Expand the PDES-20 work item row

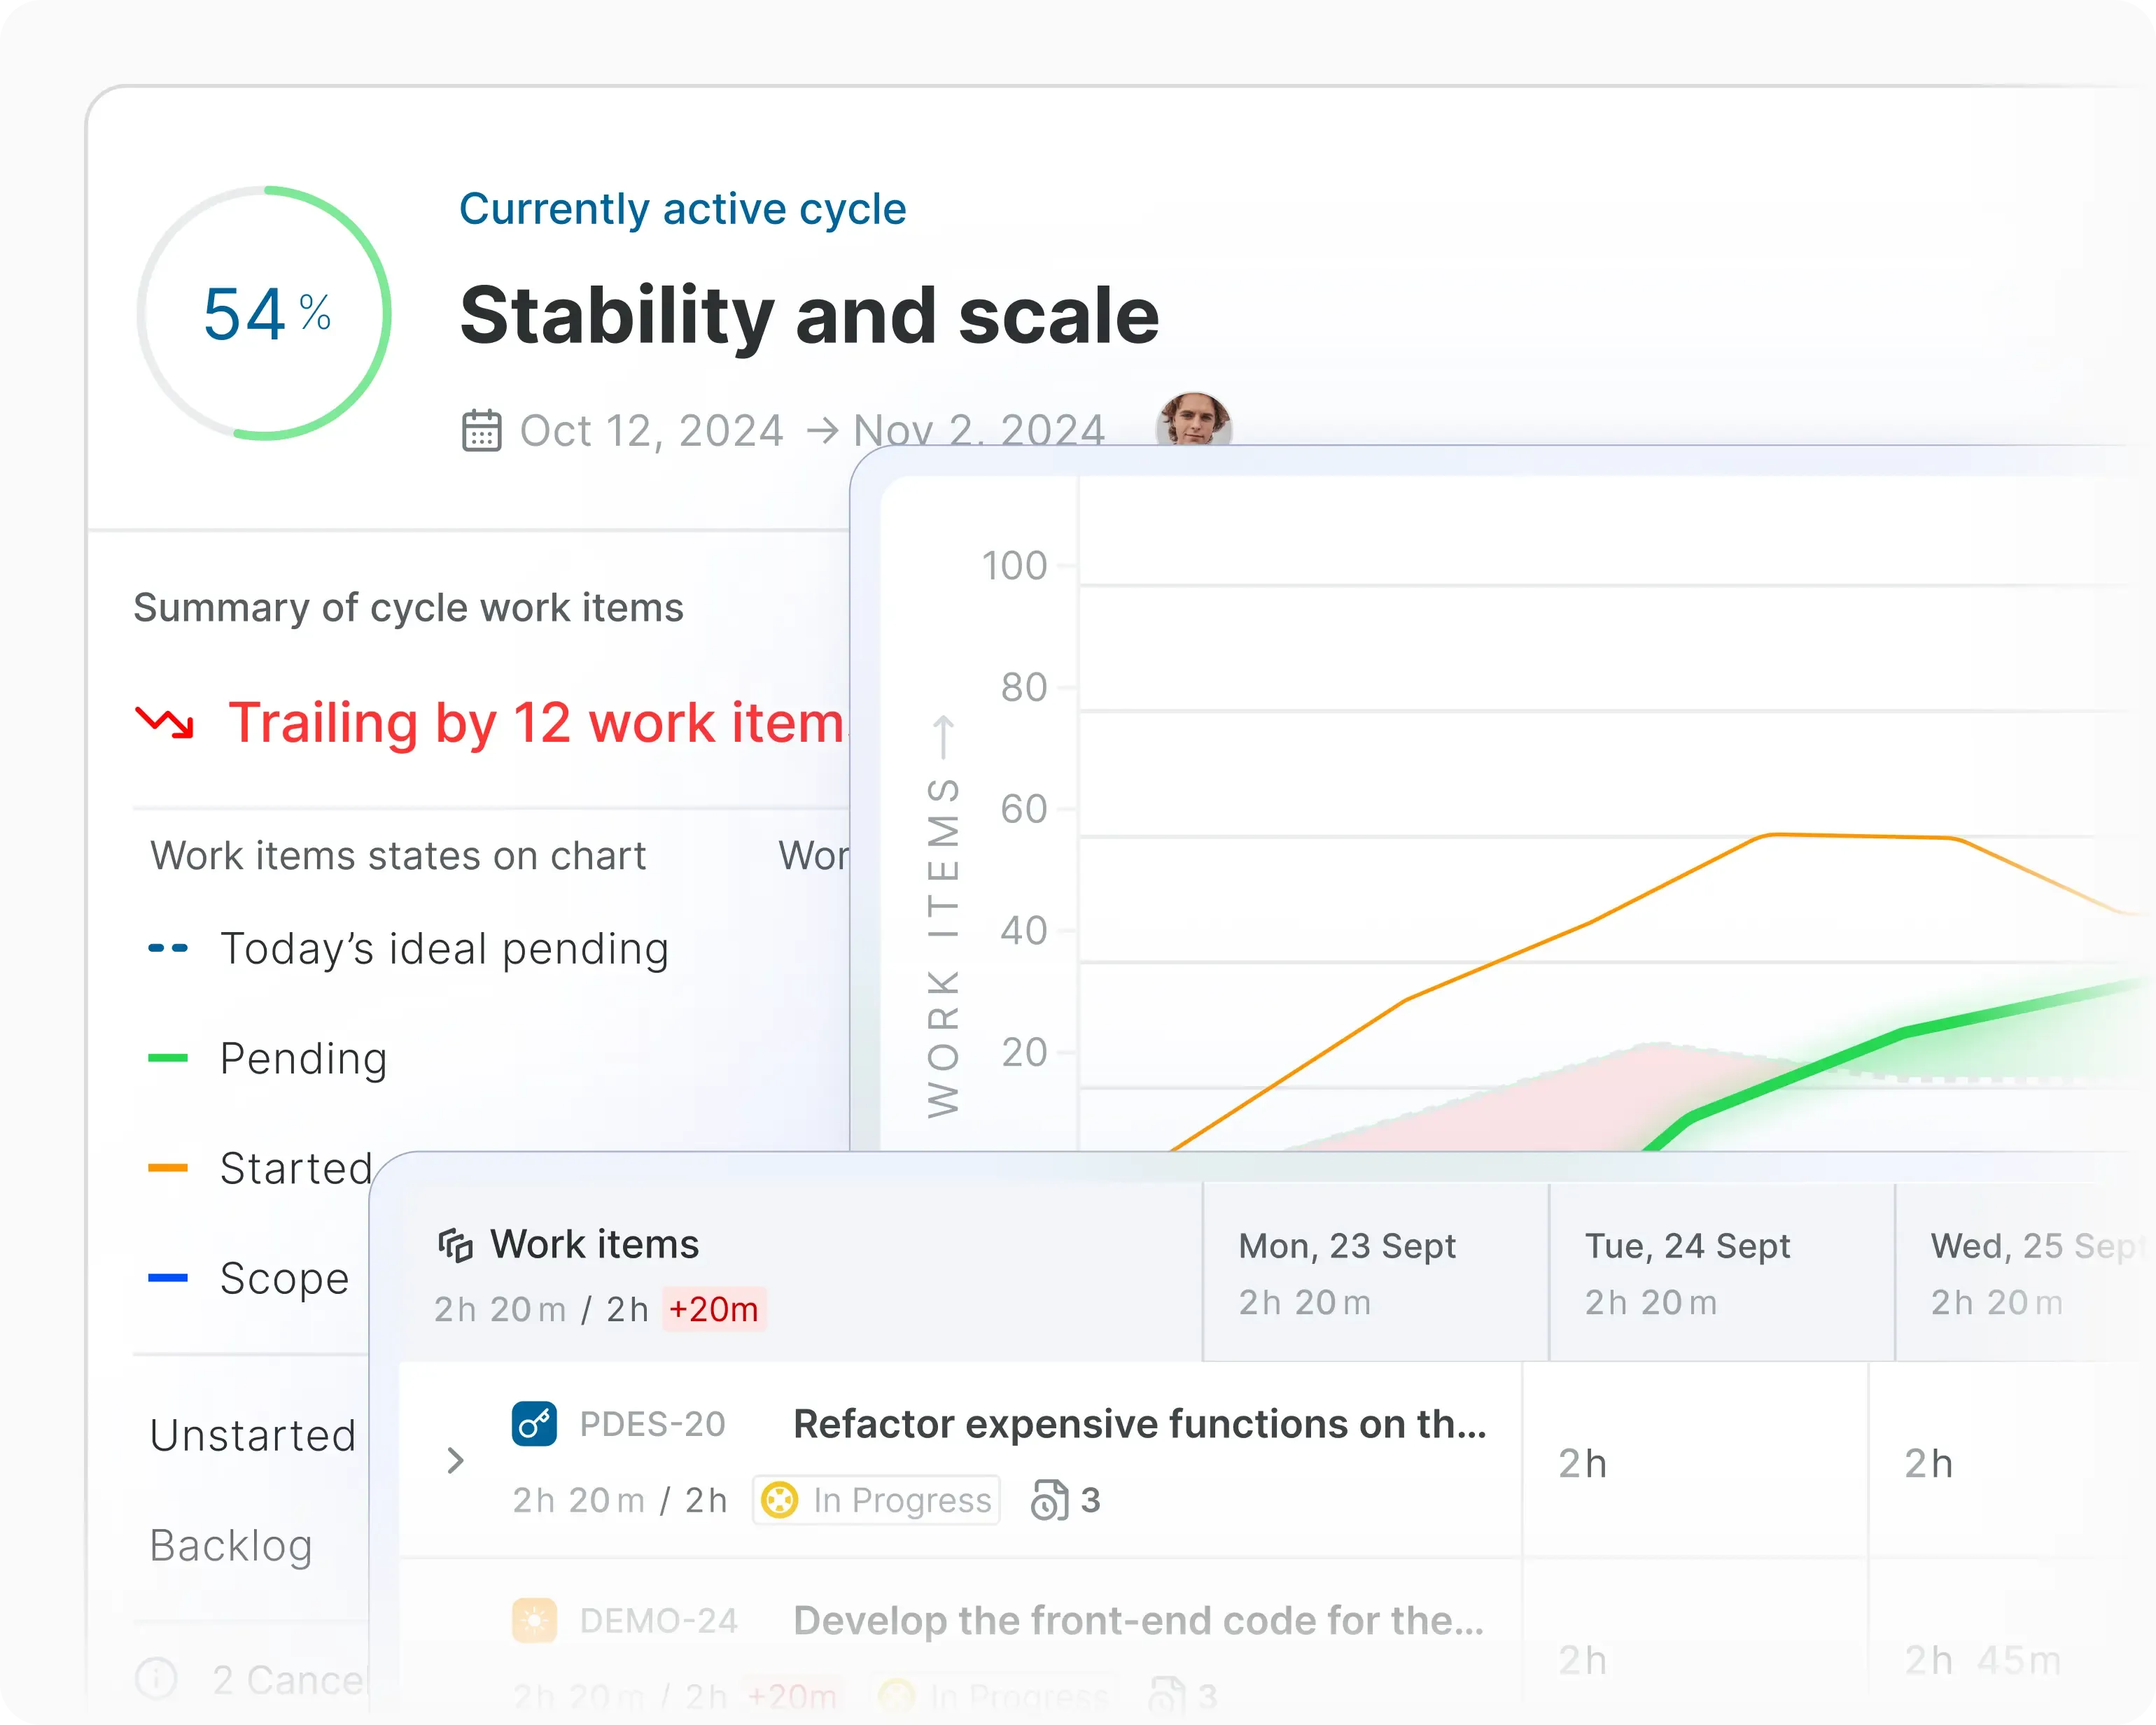pyautogui.click(x=455, y=1461)
